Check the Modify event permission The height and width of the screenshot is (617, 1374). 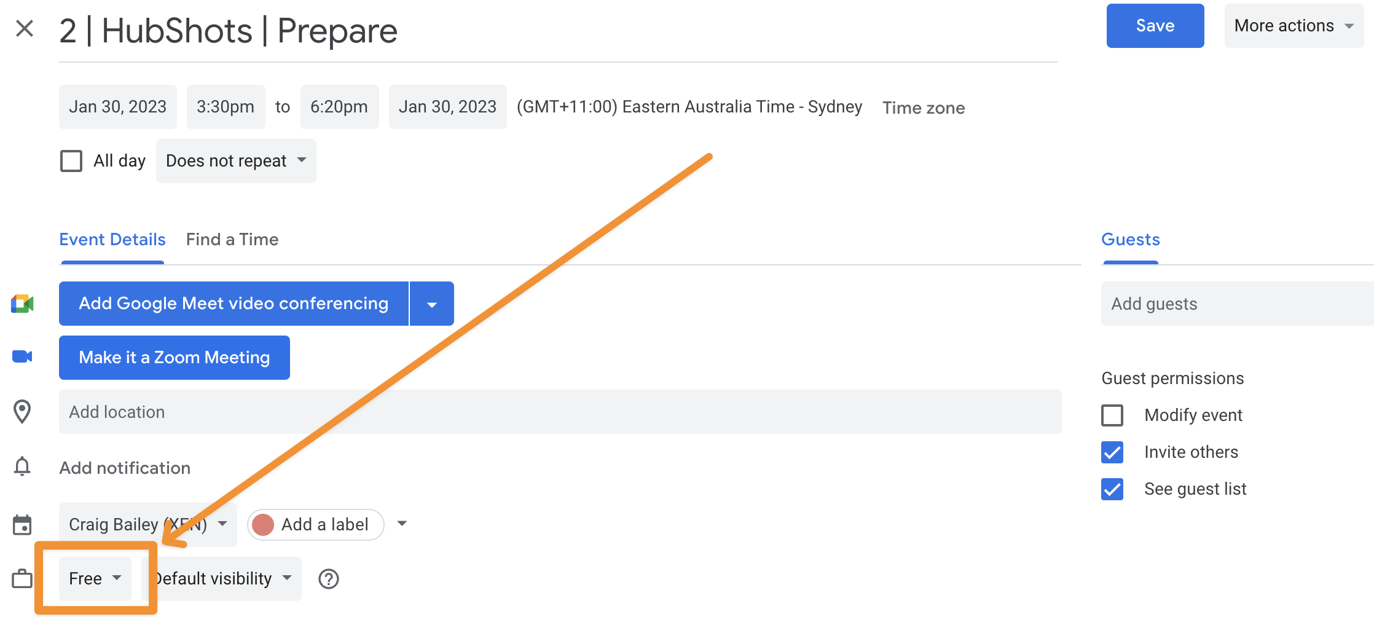[1112, 415]
